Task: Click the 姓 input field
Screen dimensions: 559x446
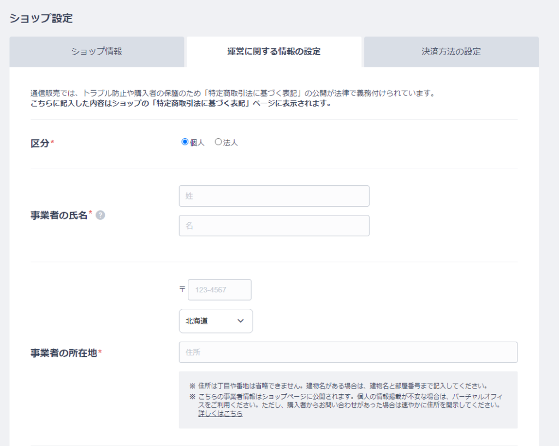Action: 274,196
